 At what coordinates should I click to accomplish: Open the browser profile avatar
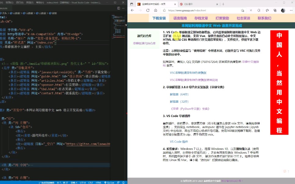(x=283, y=10)
